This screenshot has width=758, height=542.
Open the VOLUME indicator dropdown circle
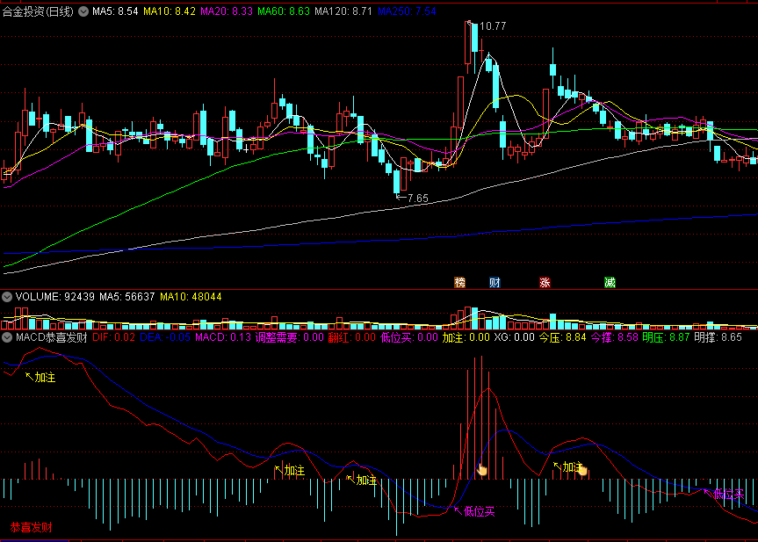click(x=7, y=297)
